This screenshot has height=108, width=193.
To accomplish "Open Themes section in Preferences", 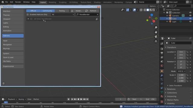I will [13, 15].
